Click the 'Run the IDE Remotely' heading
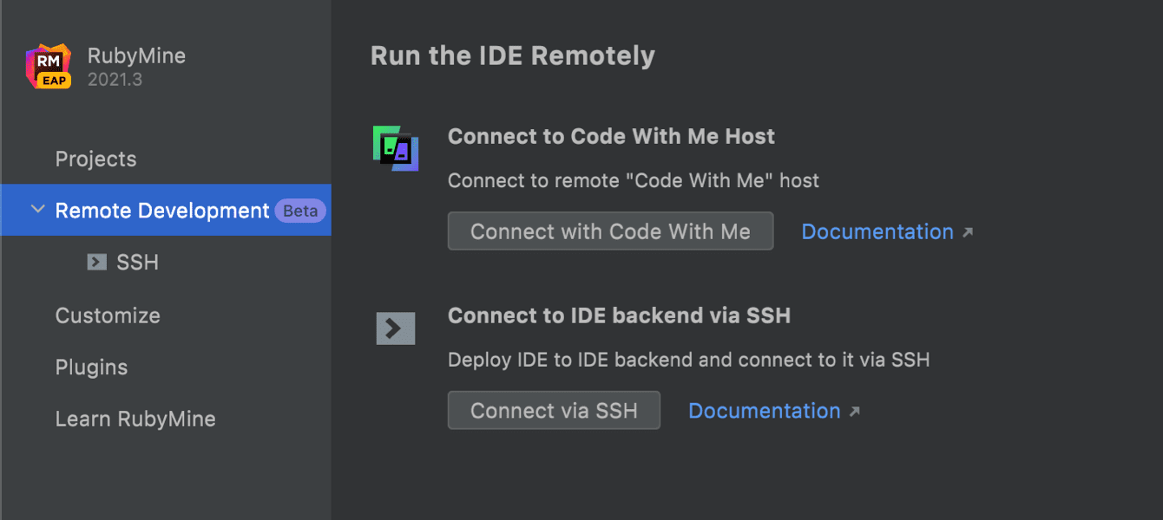Screen dimensions: 1163x520 click(513, 56)
